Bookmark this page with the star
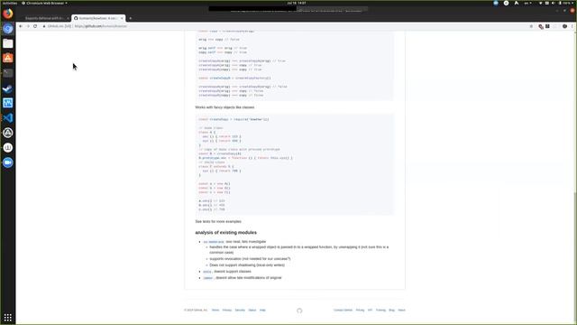The width and height of the screenshot is (577, 325). 531,26
